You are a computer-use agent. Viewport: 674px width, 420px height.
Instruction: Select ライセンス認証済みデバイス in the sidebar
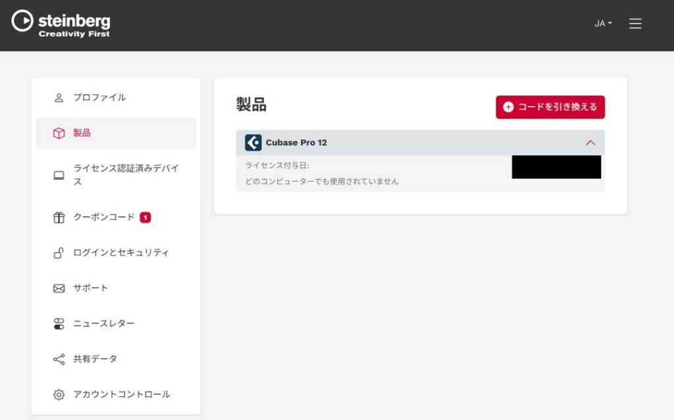tap(125, 174)
